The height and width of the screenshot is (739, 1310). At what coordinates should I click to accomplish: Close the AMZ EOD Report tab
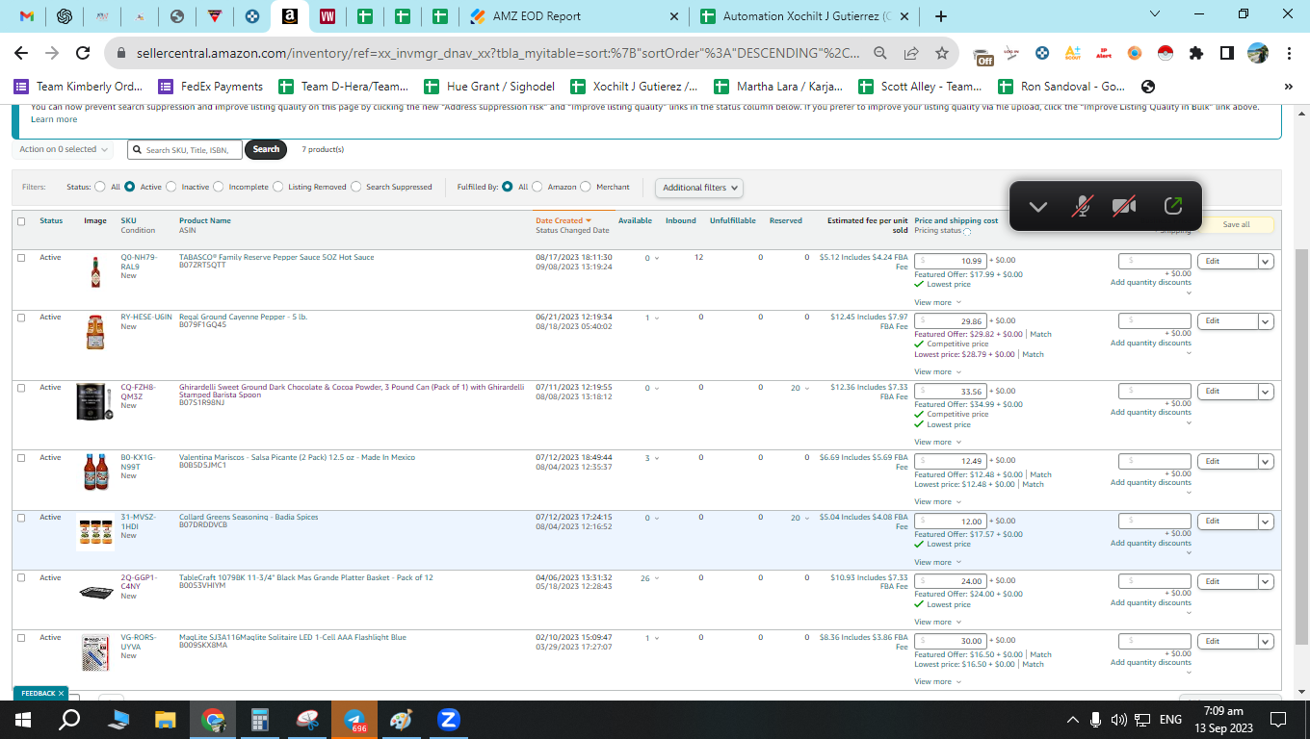[x=672, y=16]
